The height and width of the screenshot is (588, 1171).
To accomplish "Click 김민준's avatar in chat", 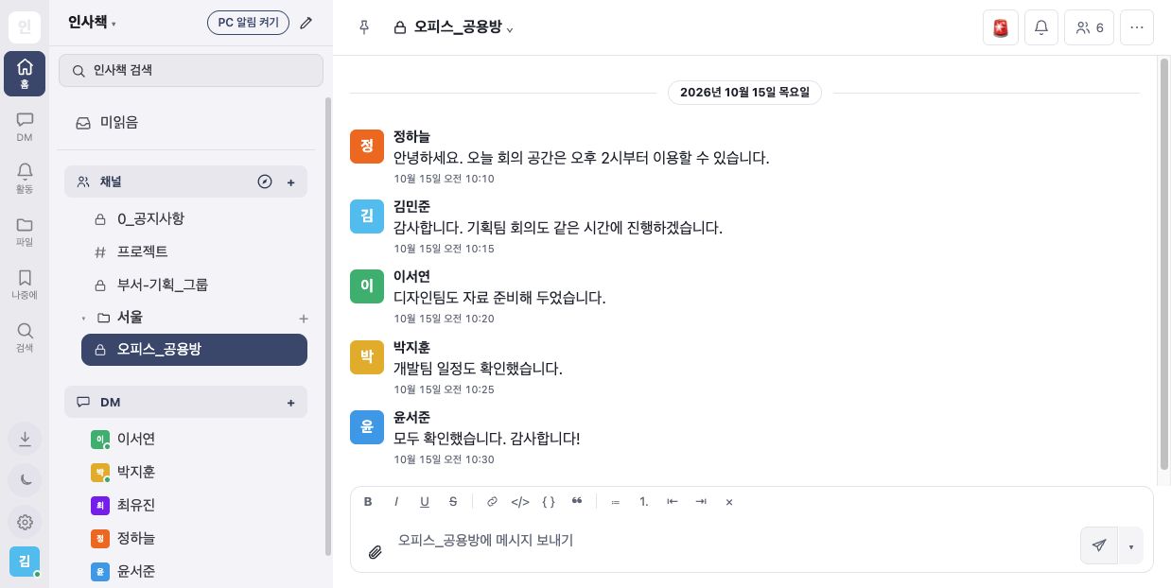I will [x=367, y=216].
